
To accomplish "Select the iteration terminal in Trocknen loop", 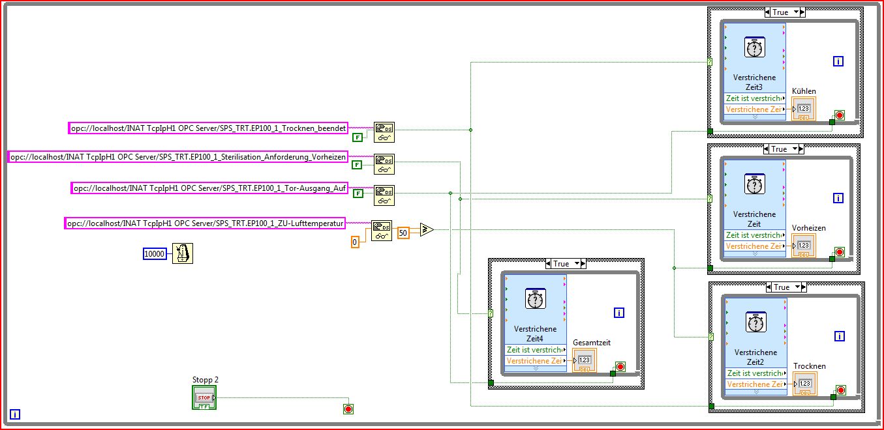I will (x=840, y=336).
